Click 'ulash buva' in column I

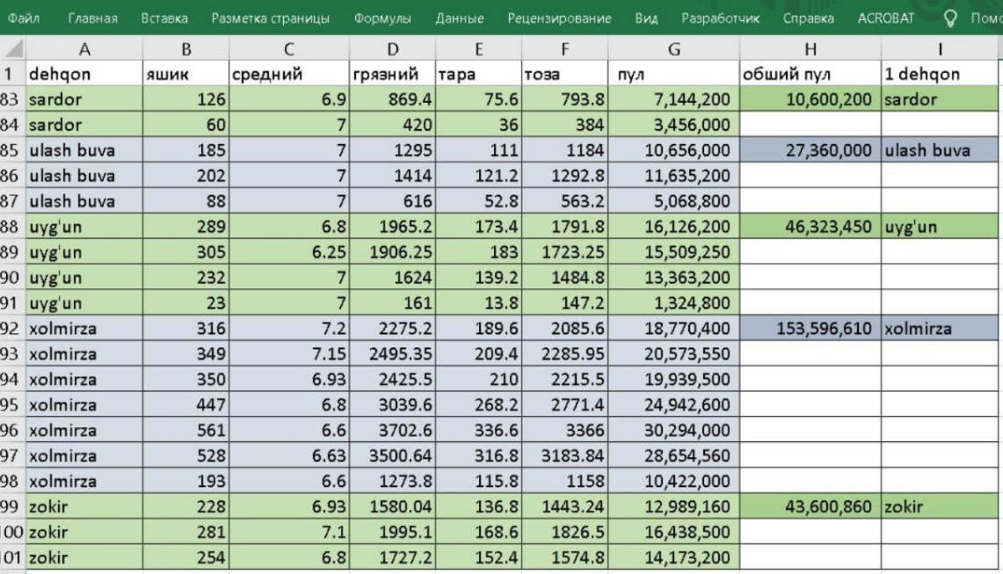940,150
